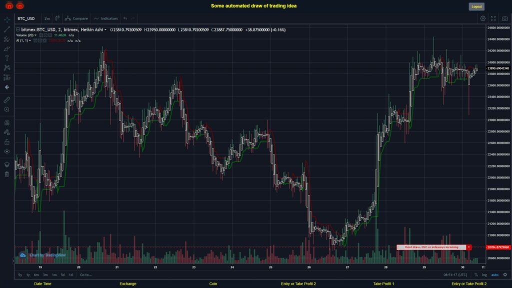Open chart settings gear at top right
The width and height of the screenshot is (512, 288).
pyautogui.click(x=482, y=18)
